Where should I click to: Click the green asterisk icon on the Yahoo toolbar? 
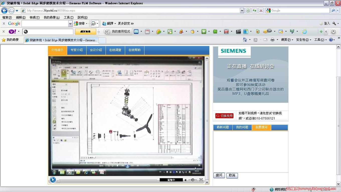pos(204,31)
